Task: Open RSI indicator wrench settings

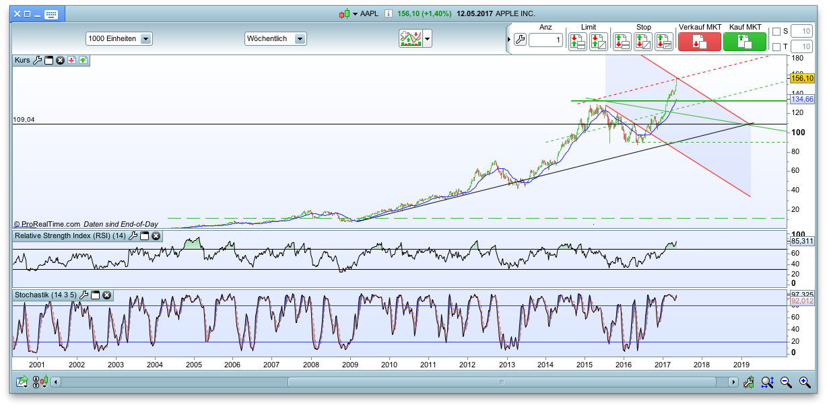Action: tap(133, 235)
